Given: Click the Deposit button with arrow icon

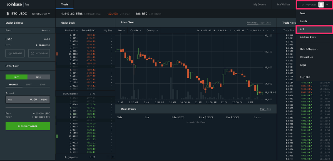Looking at the screenshot, I should (x=15, y=53).
